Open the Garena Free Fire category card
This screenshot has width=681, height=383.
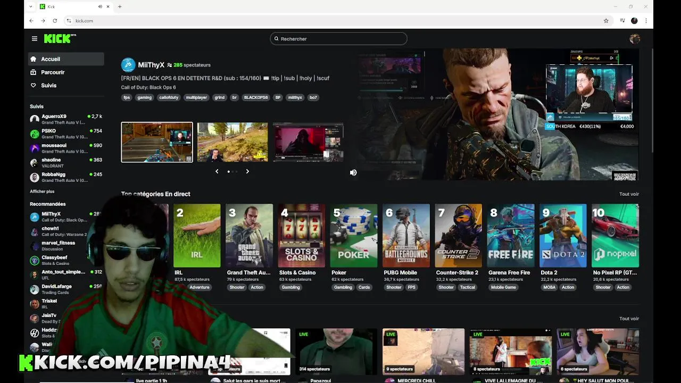(x=511, y=236)
